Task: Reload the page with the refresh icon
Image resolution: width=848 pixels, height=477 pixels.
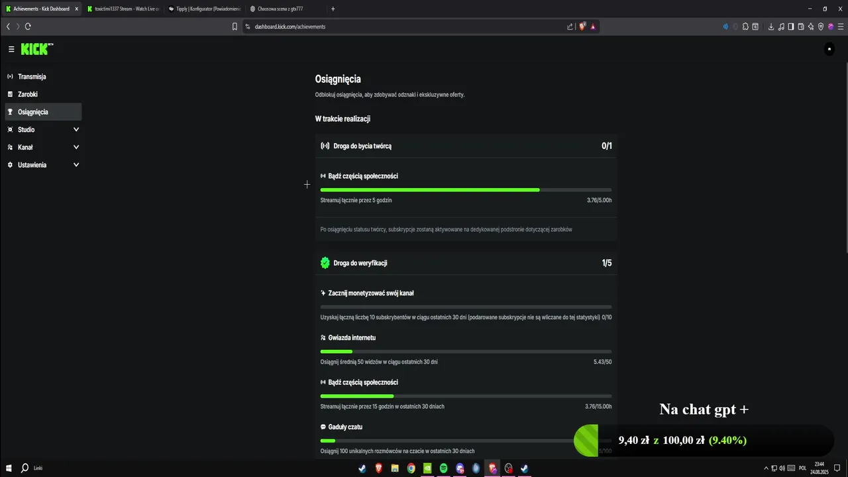Action: pos(28,26)
